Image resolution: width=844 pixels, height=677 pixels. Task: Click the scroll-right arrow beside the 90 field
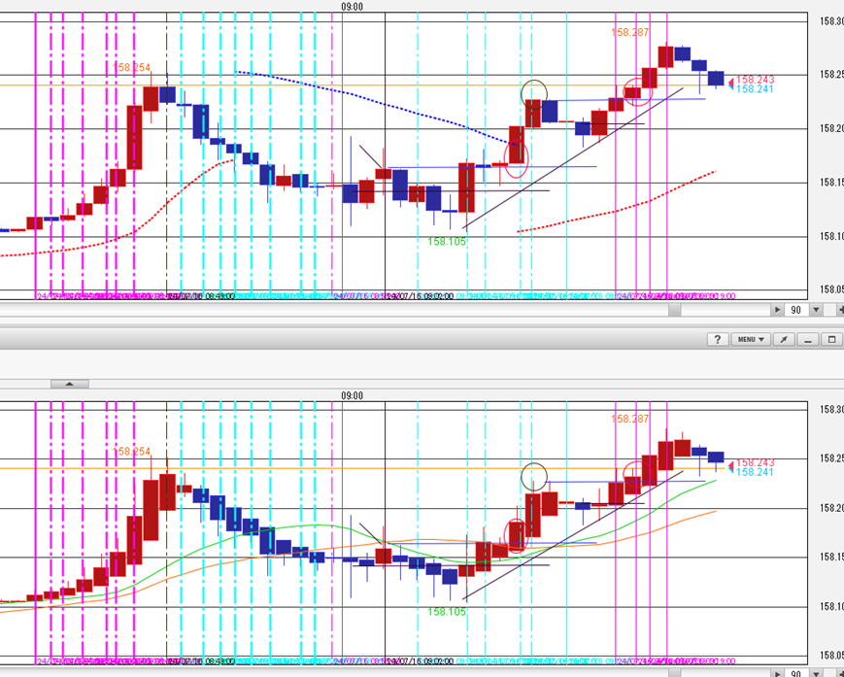click(x=777, y=310)
